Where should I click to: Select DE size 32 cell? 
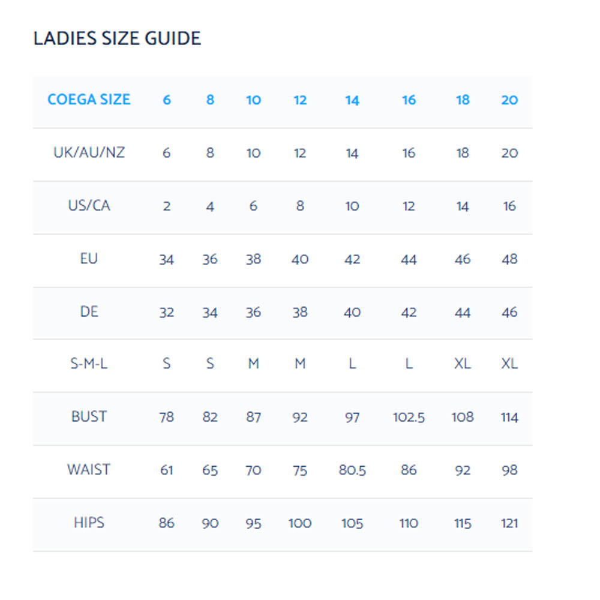click(x=167, y=312)
